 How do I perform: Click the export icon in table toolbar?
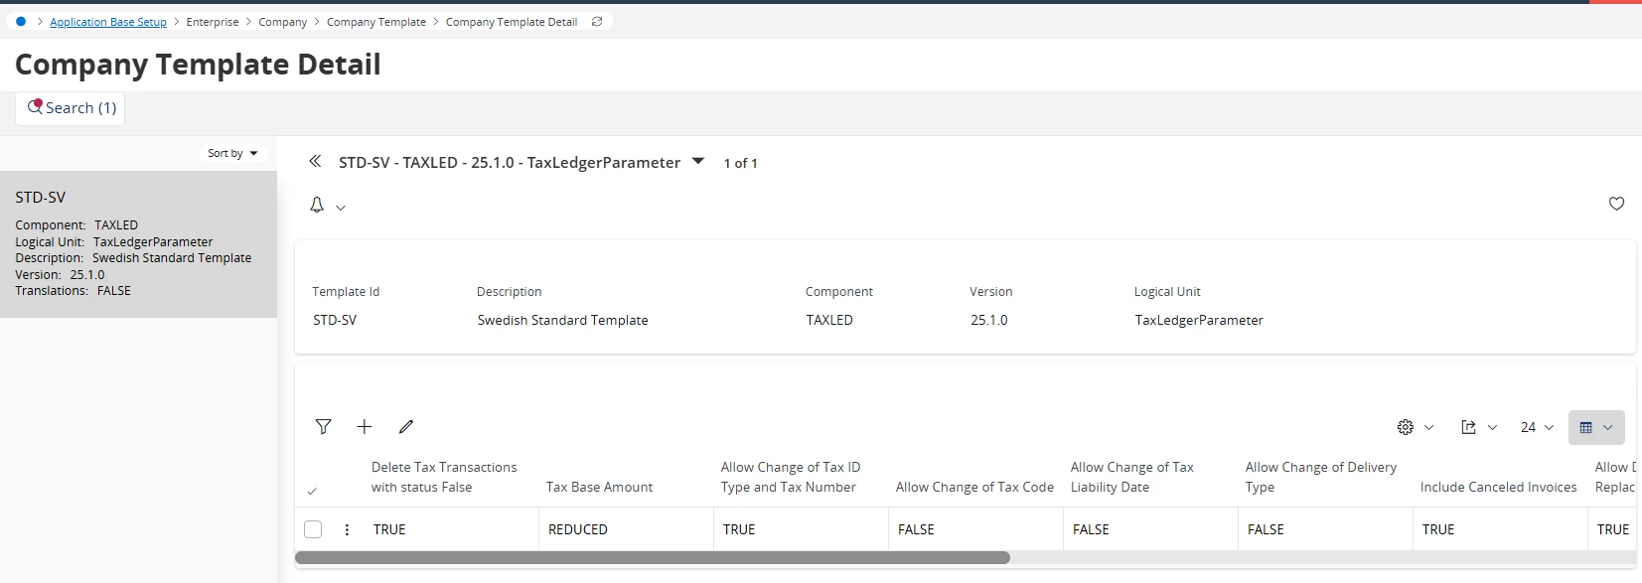coord(1469,427)
